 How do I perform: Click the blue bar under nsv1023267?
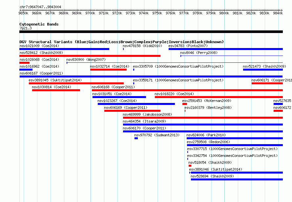(136, 104)
